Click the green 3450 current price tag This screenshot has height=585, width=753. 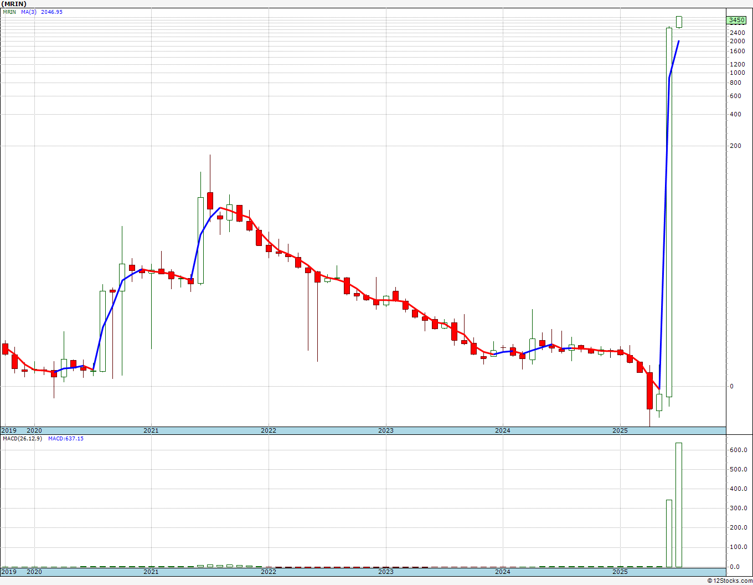tap(736, 20)
